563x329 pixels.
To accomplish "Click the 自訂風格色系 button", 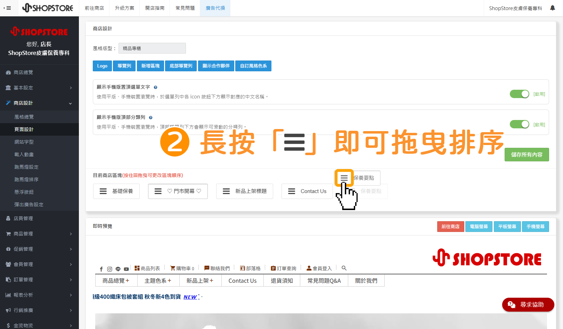I will pyautogui.click(x=253, y=66).
